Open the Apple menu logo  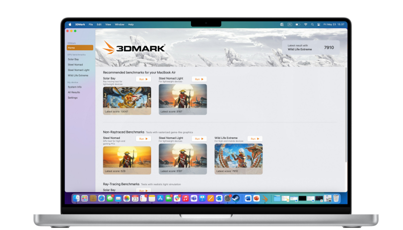(x=70, y=24)
